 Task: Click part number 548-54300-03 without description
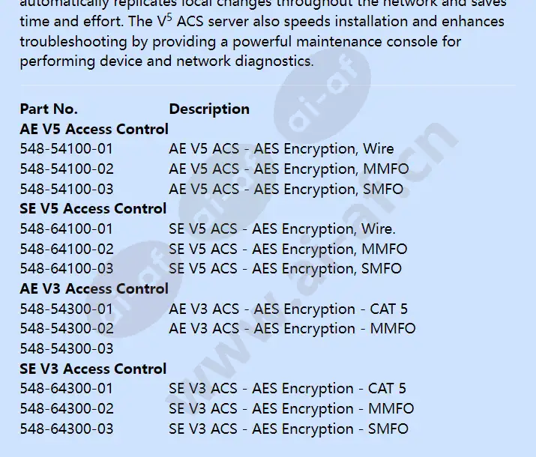click(x=67, y=348)
